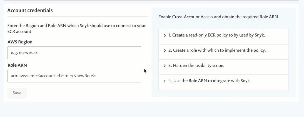Open step 3 Harden the usability scope
Screen dimensions: 304x117
point(223,67)
